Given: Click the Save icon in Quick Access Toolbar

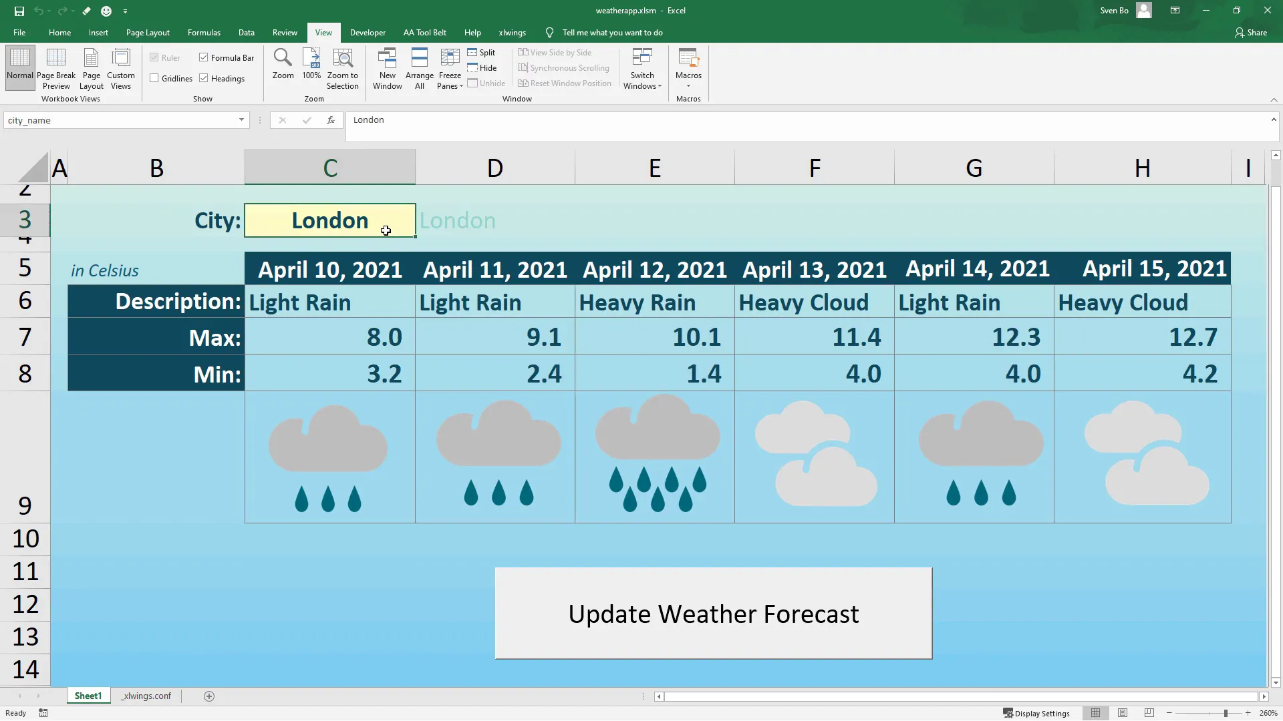Looking at the screenshot, I should tap(19, 11).
